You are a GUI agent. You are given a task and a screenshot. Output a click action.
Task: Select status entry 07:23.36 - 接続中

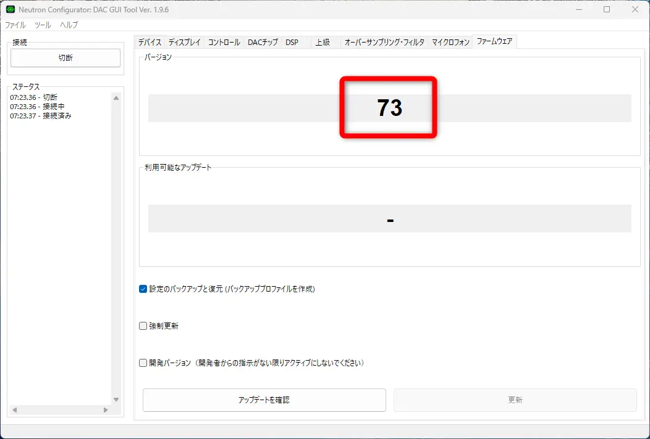click(37, 107)
